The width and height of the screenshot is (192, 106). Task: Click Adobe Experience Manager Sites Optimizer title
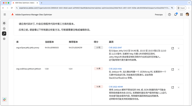coord(34,14)
